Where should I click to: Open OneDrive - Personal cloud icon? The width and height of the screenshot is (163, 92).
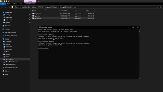[x=3, y=32]
